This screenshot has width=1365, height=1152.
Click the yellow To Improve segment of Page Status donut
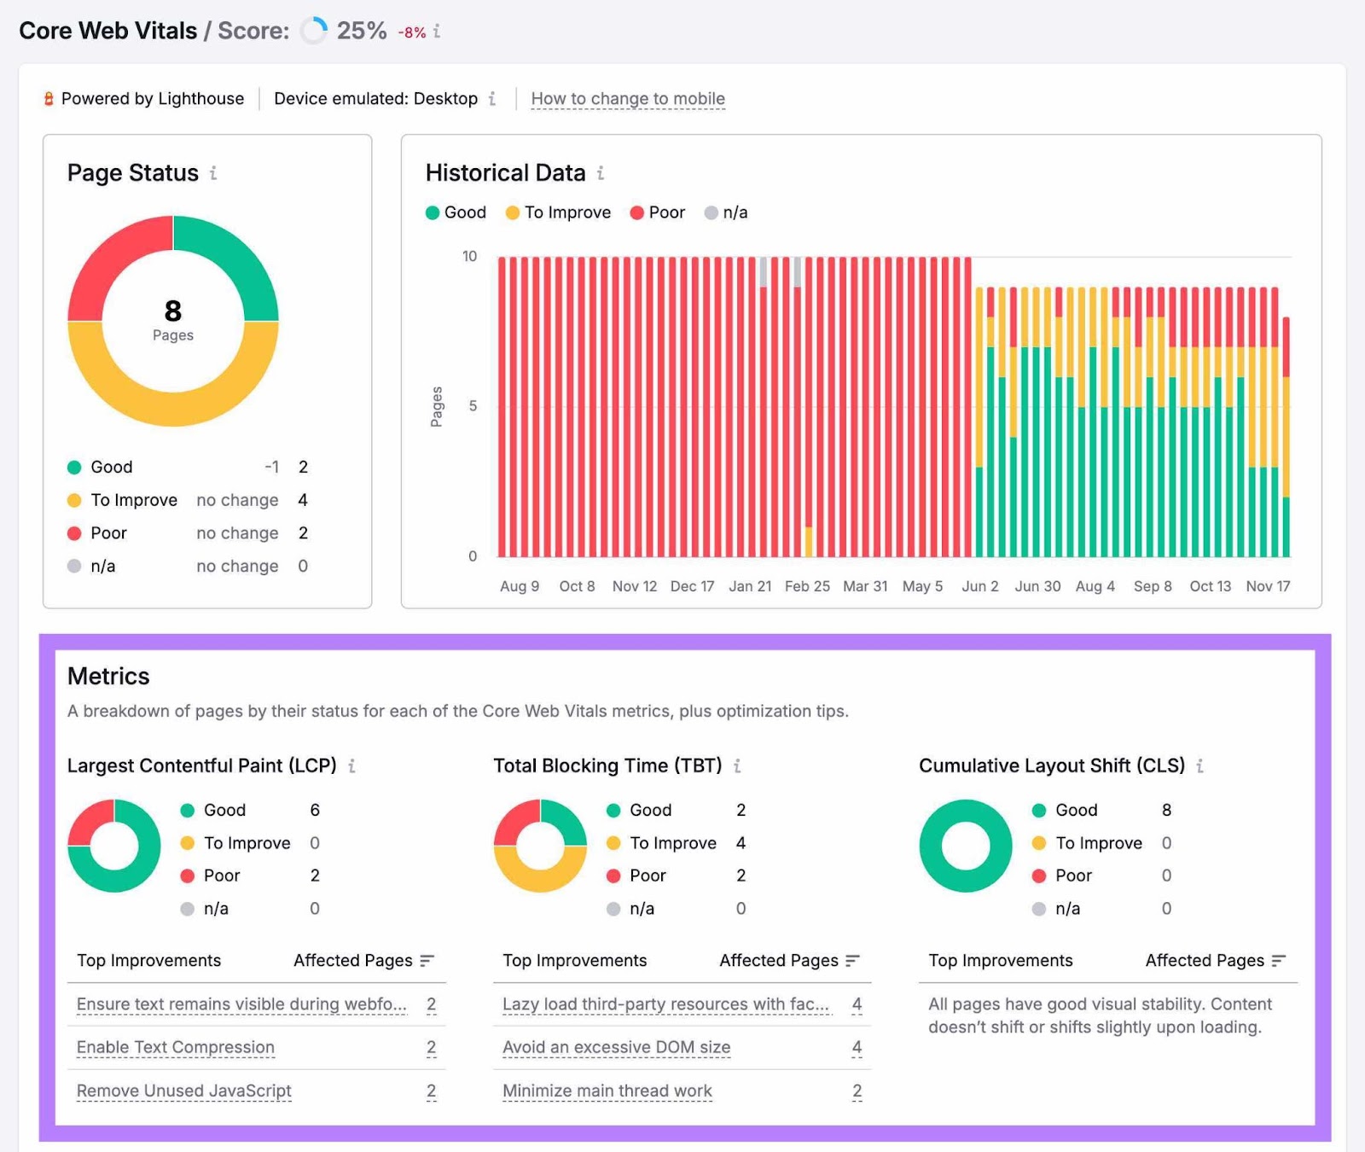tap(173, 408)
